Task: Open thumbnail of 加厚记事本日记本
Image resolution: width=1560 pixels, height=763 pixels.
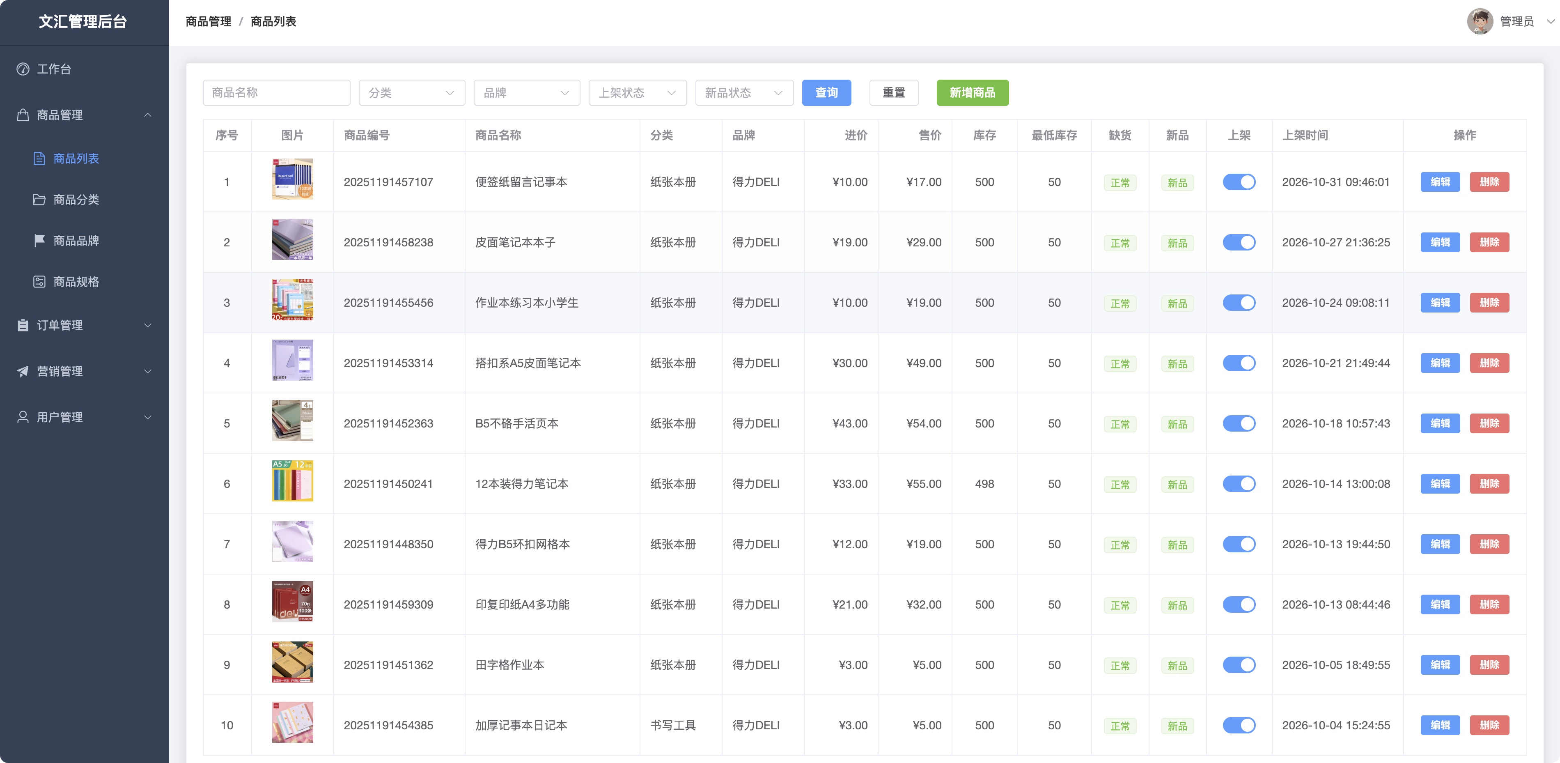Action: click(292, 722)
